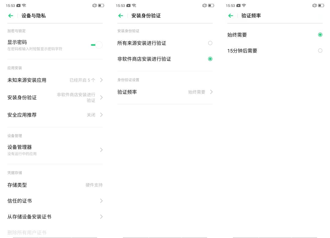
Task: Open 未知来源安装应用 chevron
Action: [101, 80]
